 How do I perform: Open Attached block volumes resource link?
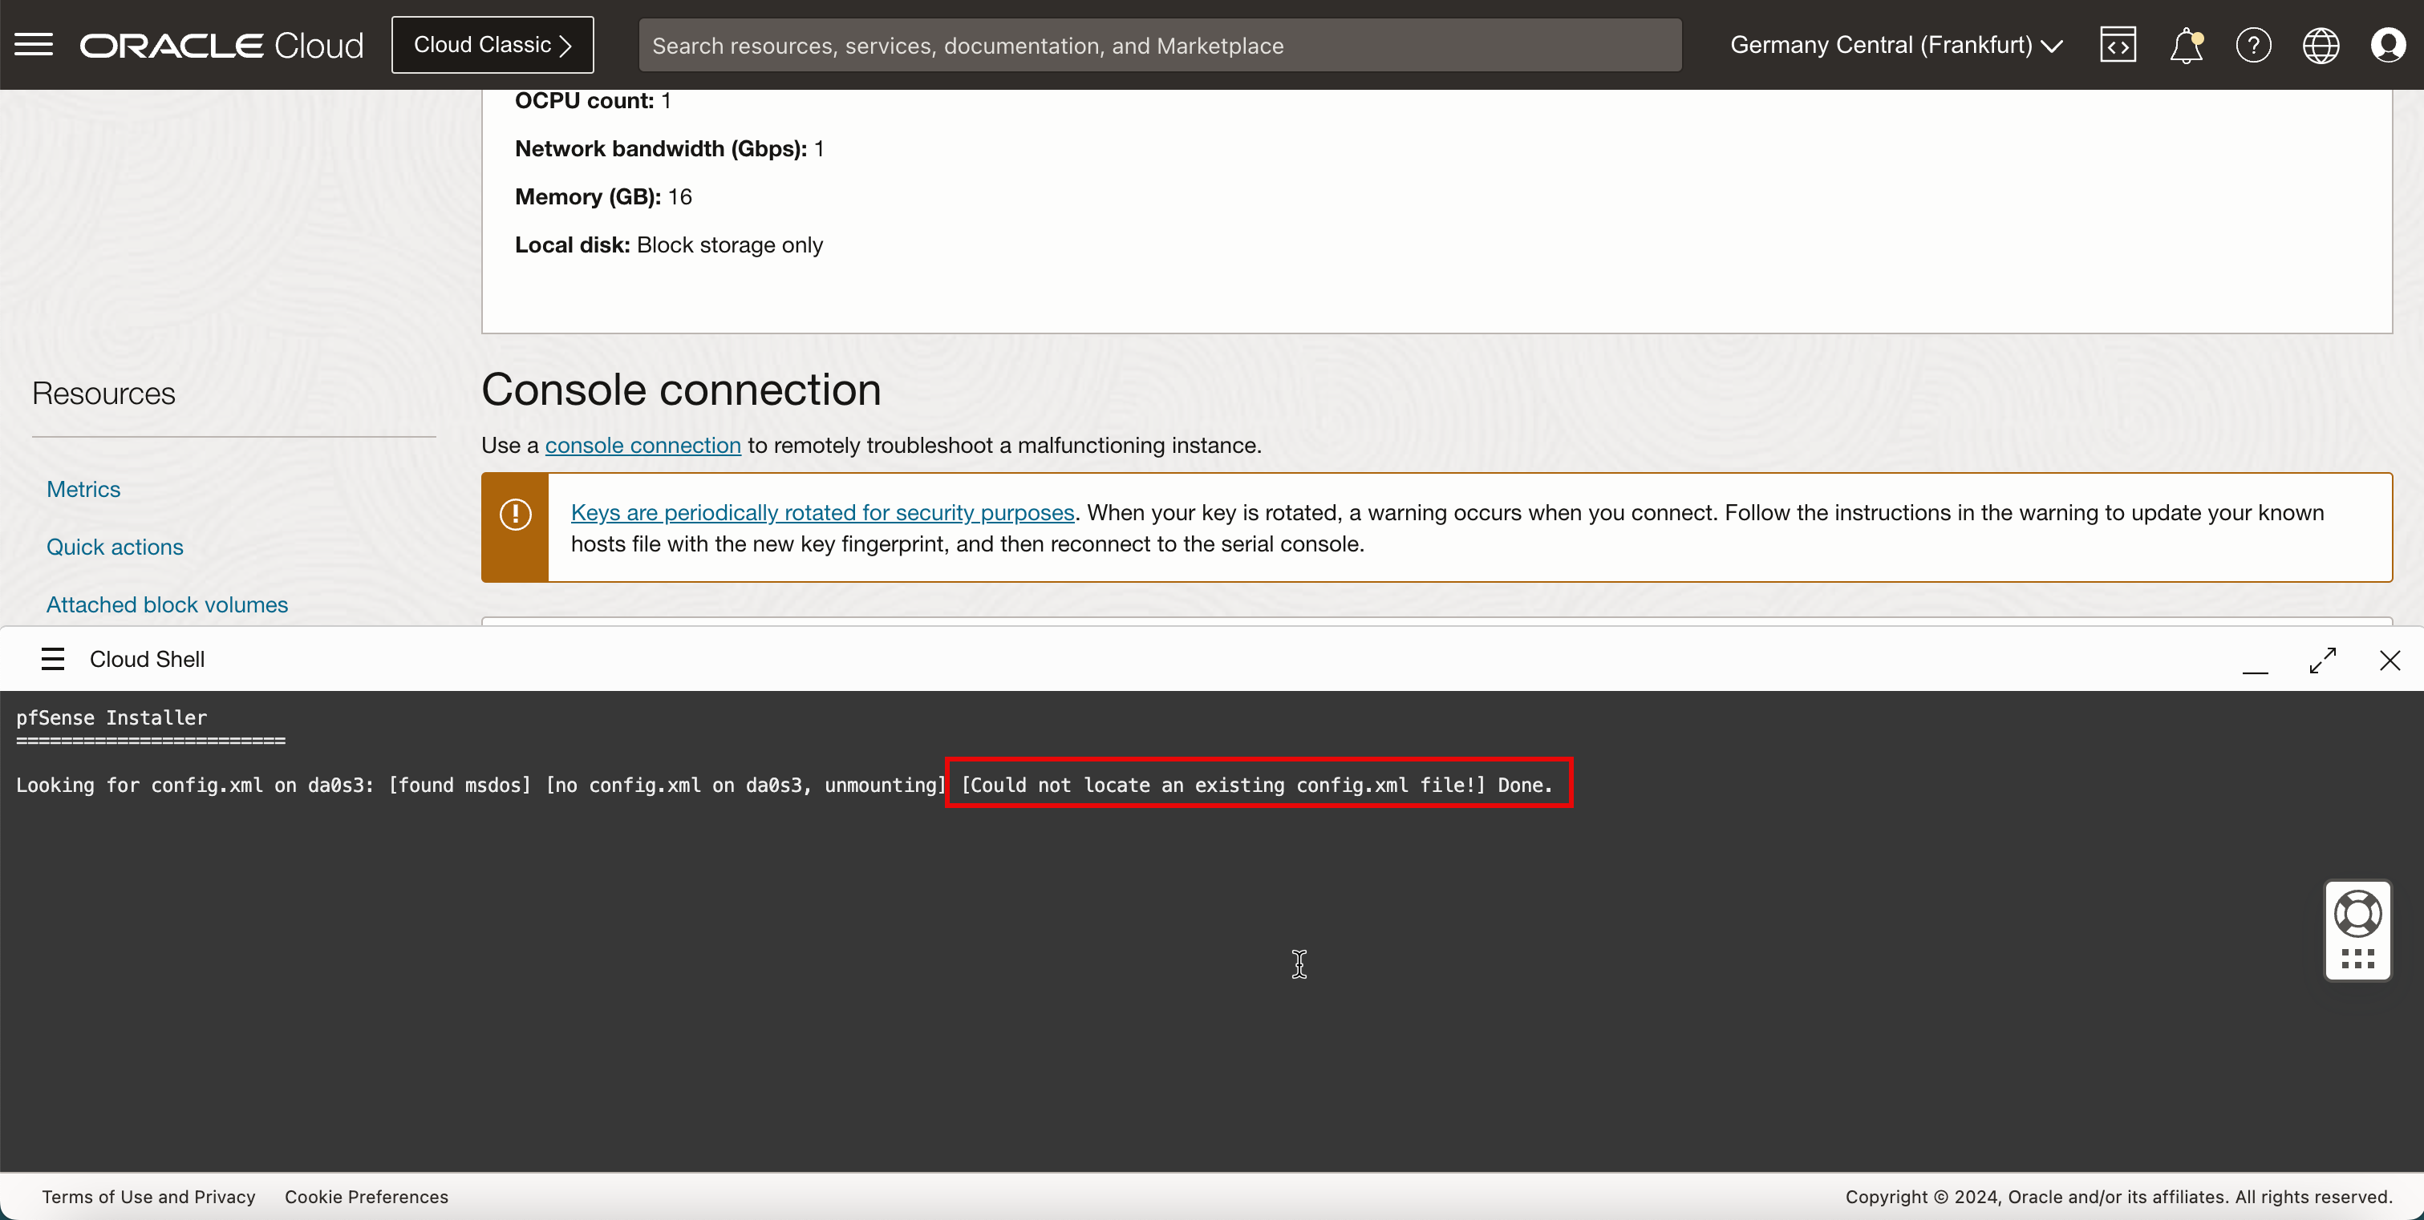[x=168, y=605]
